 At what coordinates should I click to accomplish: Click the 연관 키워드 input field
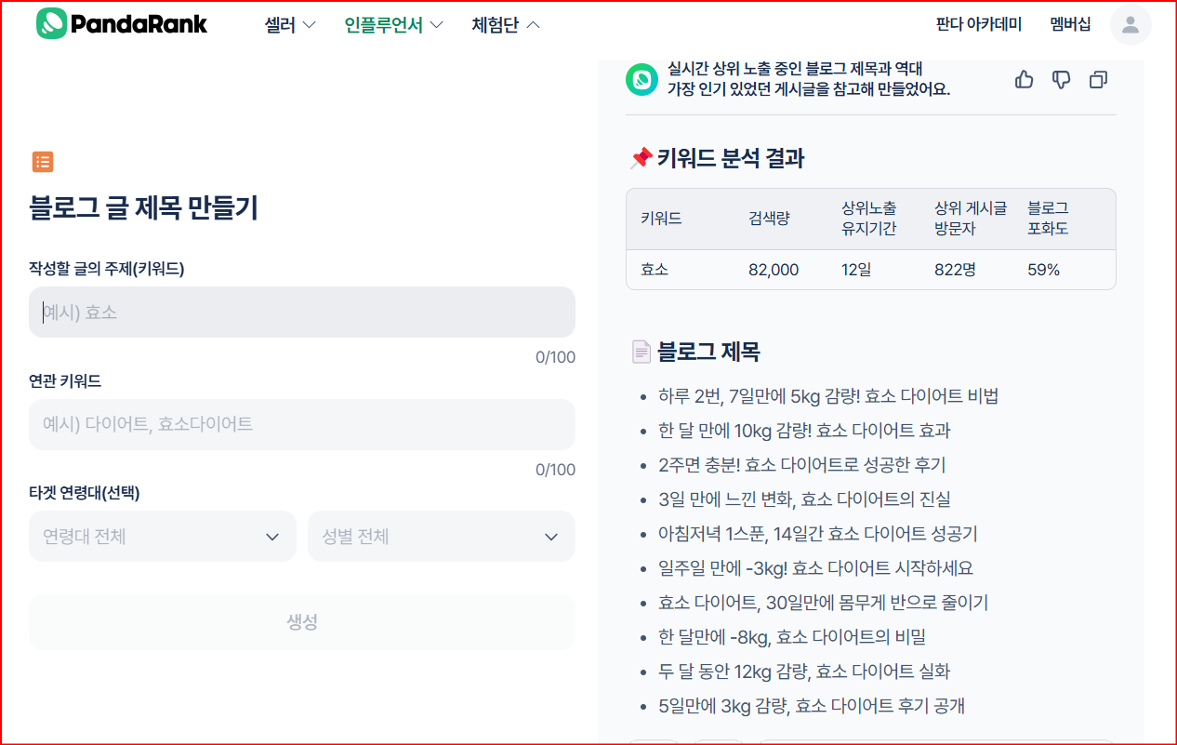[301, 424]
